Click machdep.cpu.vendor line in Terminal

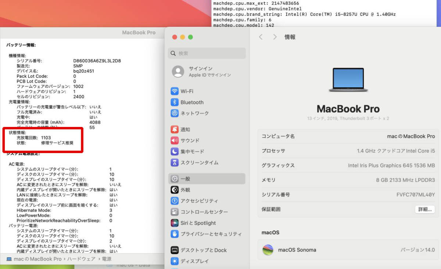coord(257,9)
